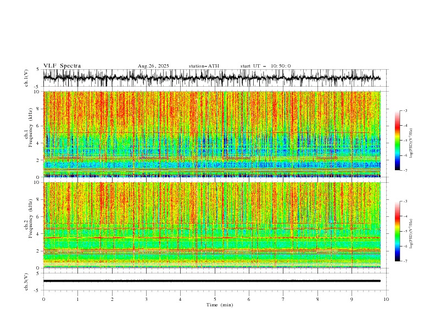Click the time axis tick '5'
The width and height of the screenshot is (435, 336).
point(215,299)
